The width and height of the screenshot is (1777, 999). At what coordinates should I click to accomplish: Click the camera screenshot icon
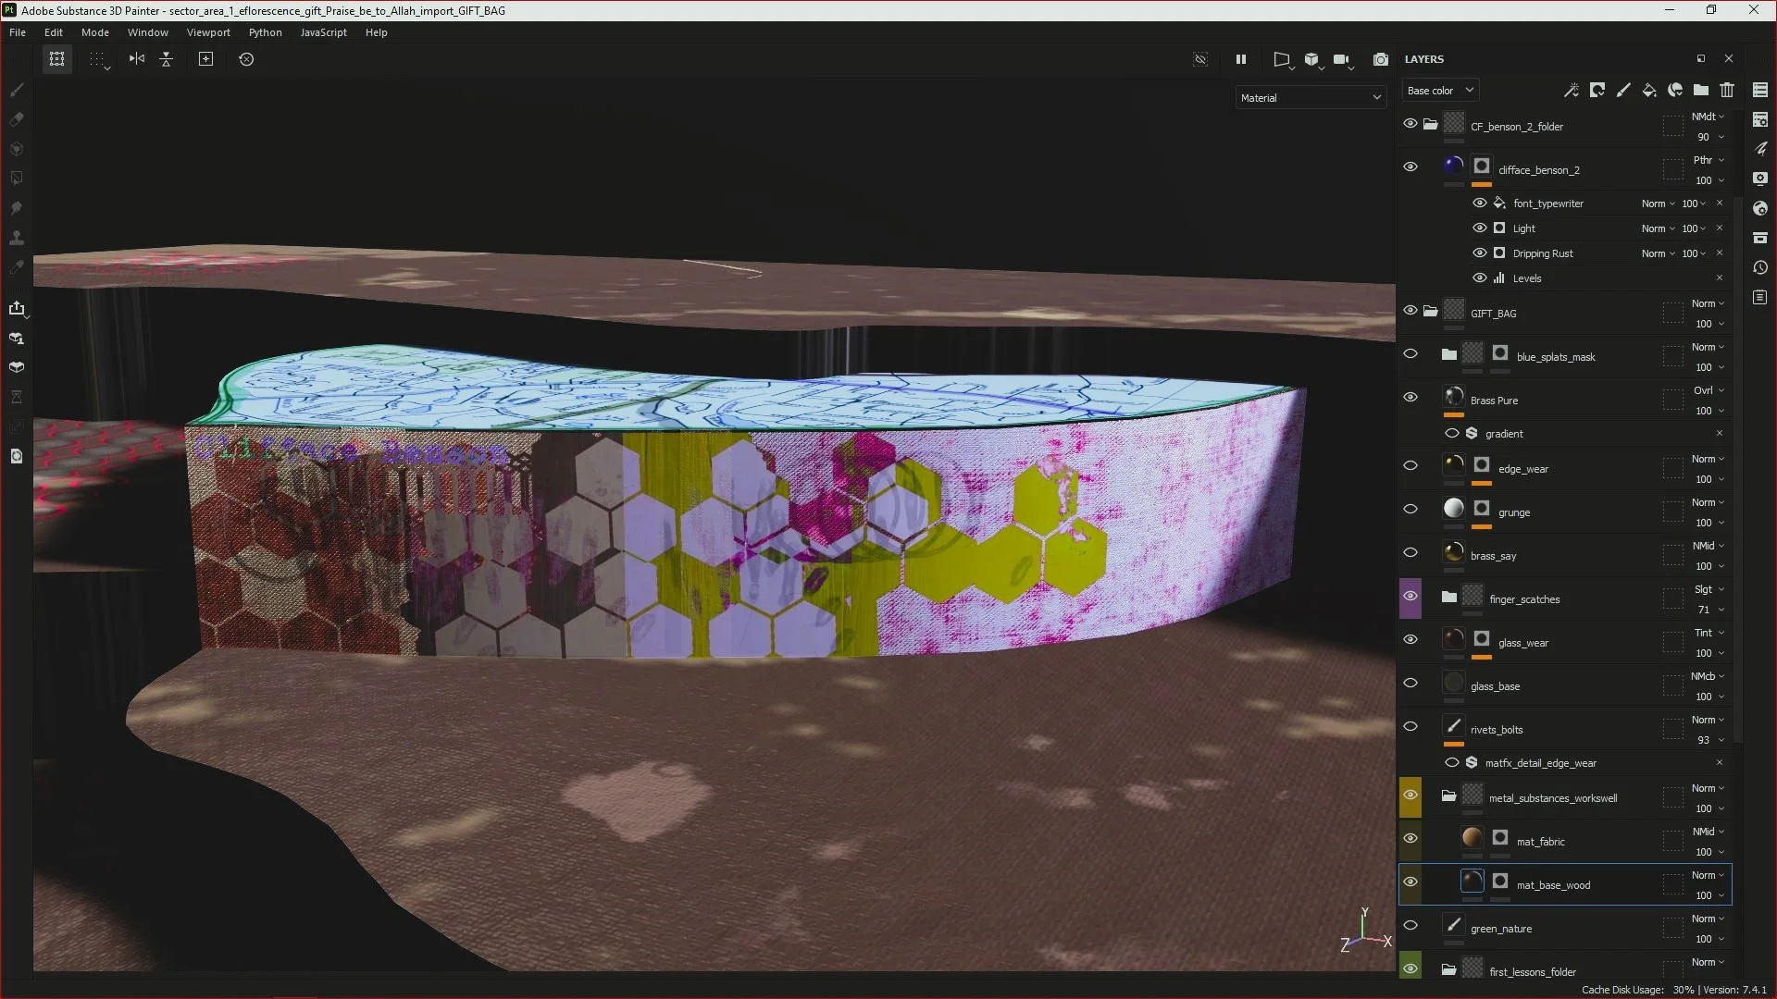tap(1380, 59)
